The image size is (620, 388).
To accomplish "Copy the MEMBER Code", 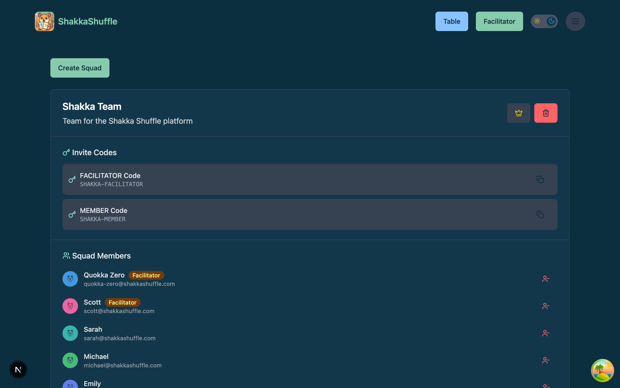I will click(540, 214).
